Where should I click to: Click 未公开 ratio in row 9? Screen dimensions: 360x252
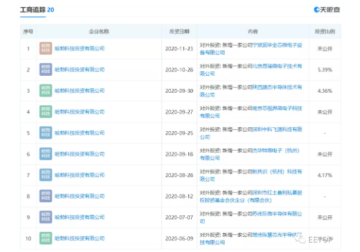click(325, 217)
